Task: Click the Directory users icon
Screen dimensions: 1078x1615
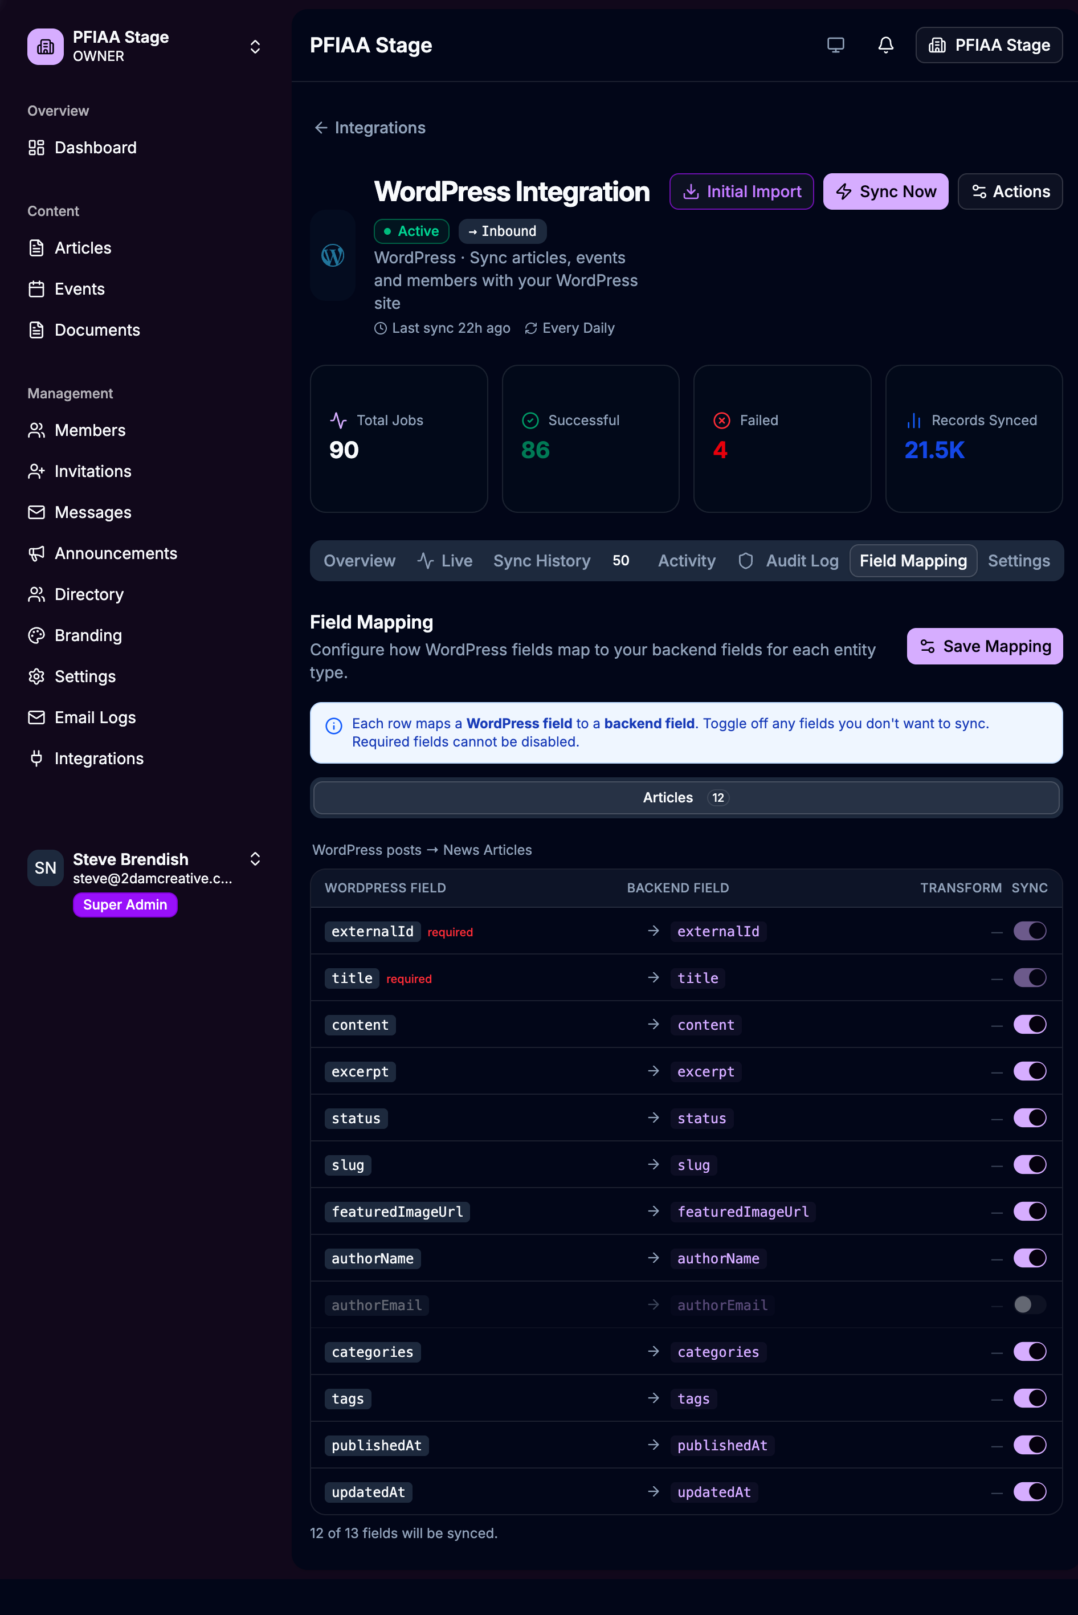Action: point(36,594)
